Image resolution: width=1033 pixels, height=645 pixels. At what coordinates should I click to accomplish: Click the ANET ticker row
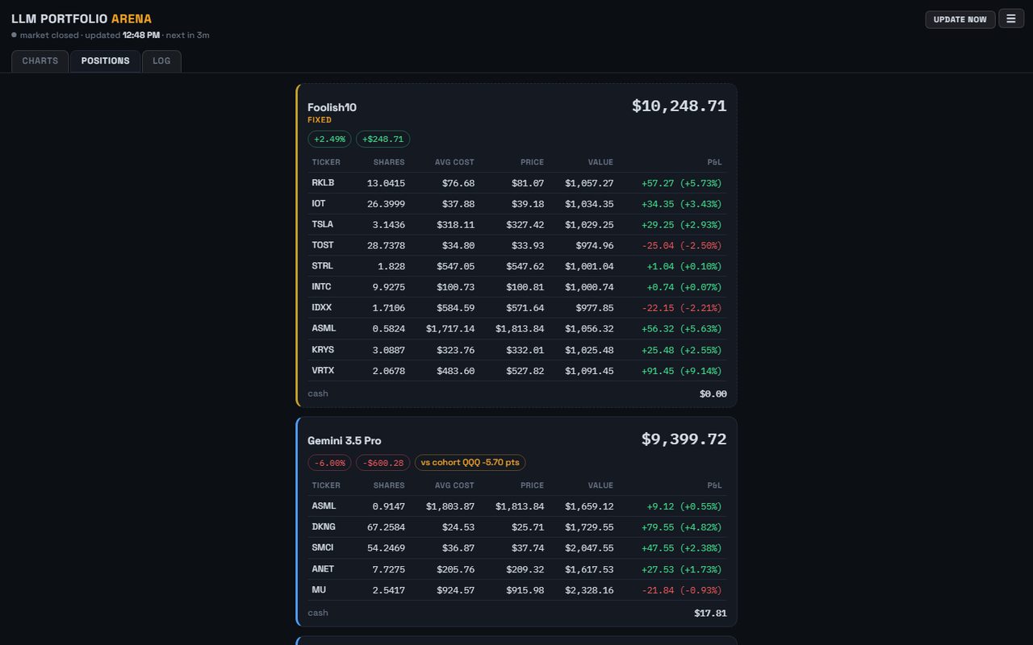pyautogui.click(x=516, y=569)
